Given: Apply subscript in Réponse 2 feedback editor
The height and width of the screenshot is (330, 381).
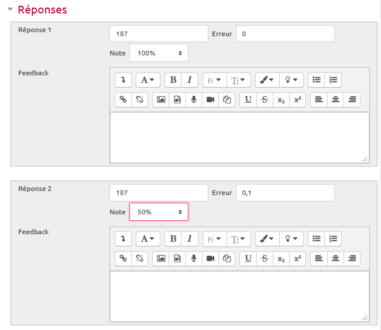Looking at the screenshot, I should (281, 259).
